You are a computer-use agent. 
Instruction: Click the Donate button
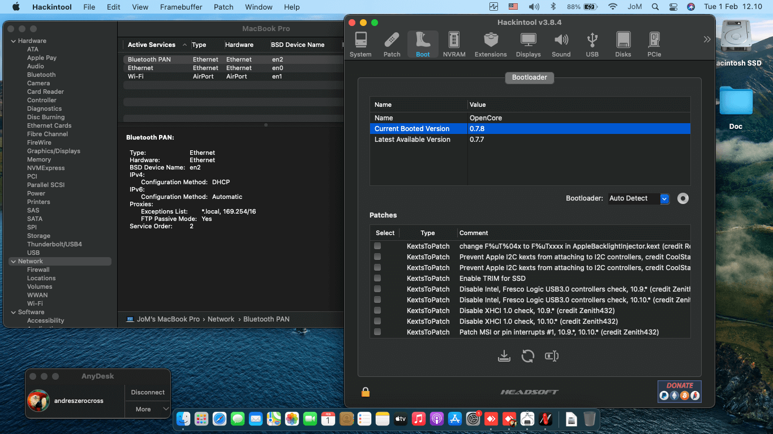pos(679,391)
